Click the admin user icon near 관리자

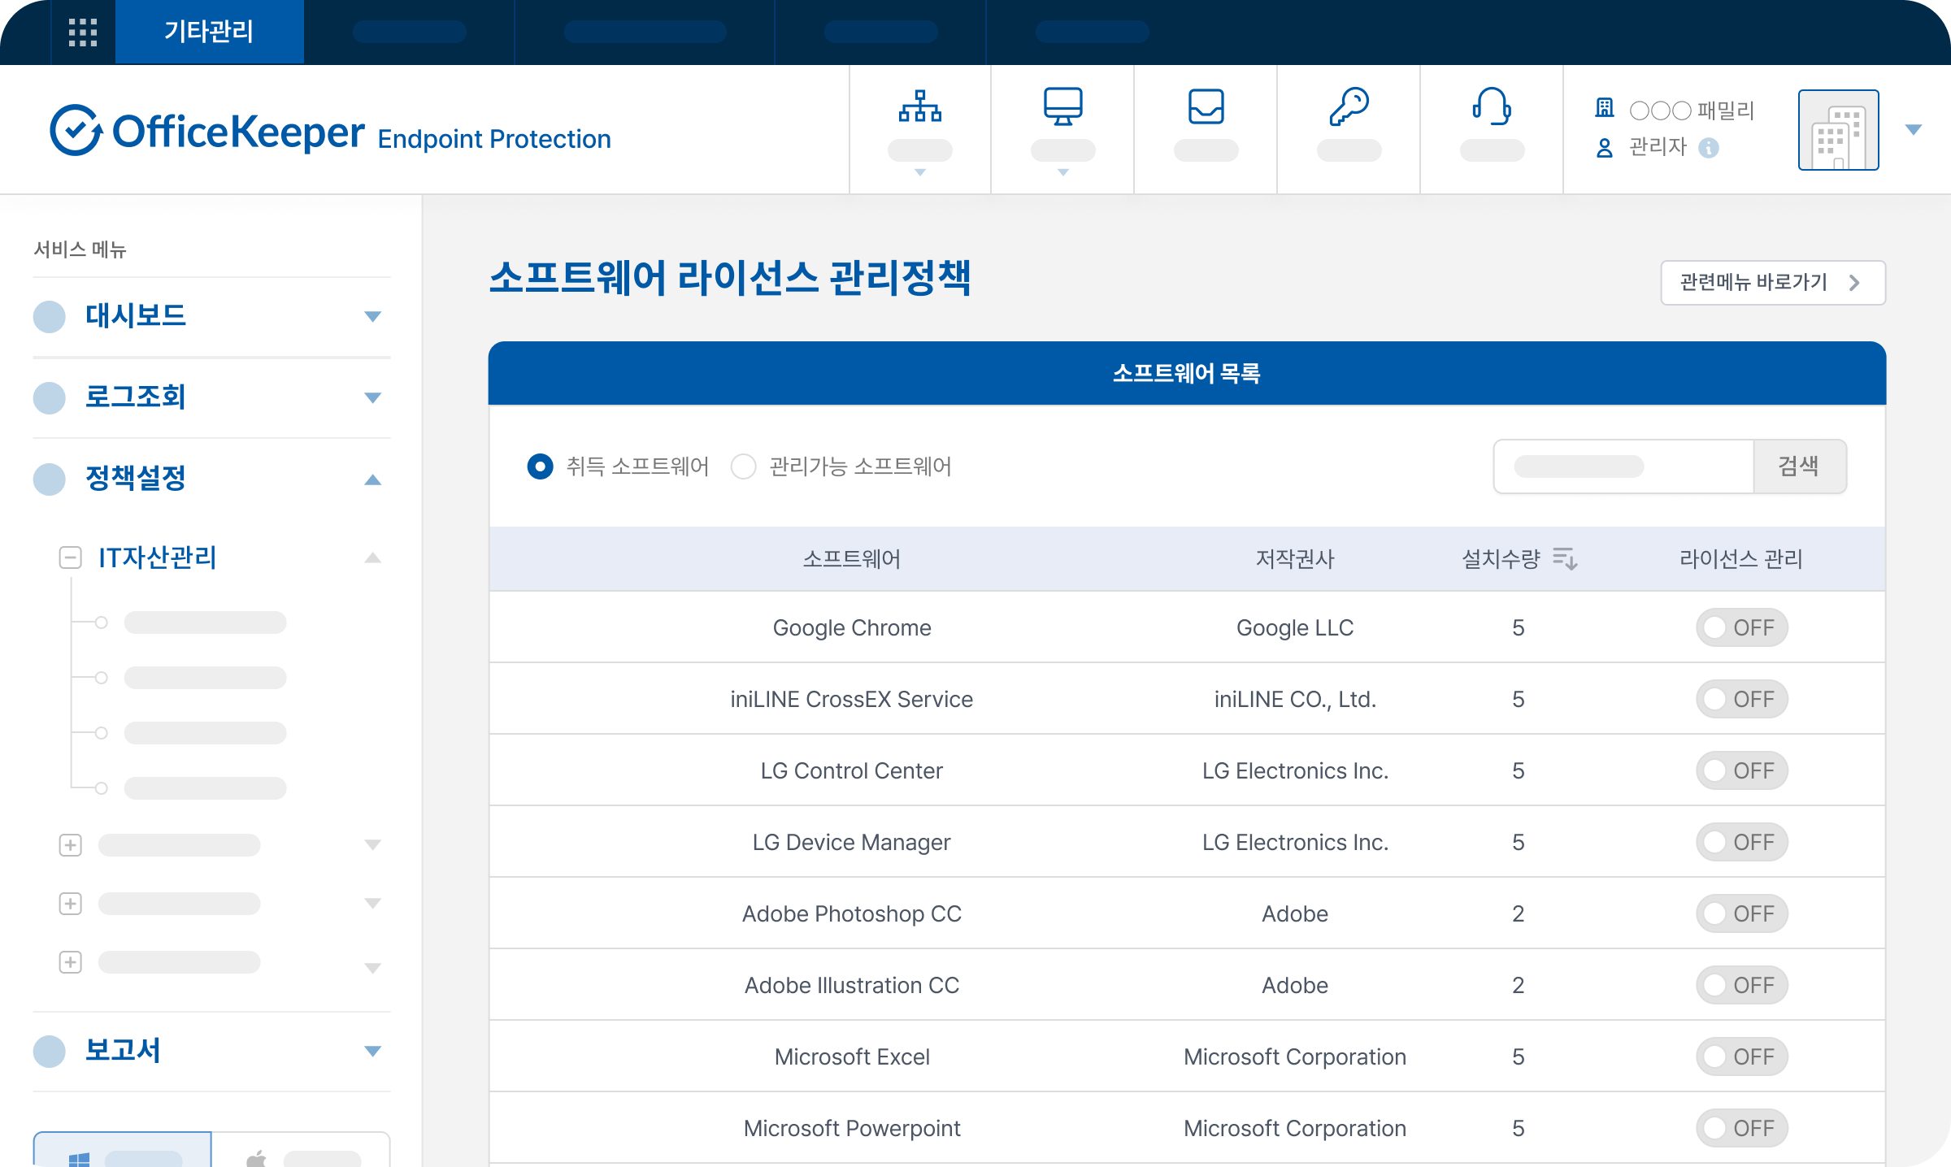coord(1604,148)
